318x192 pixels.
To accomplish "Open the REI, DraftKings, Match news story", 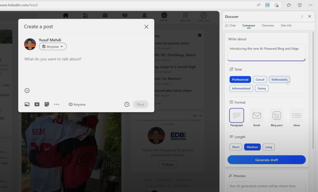I will click(x=175, y=55).
